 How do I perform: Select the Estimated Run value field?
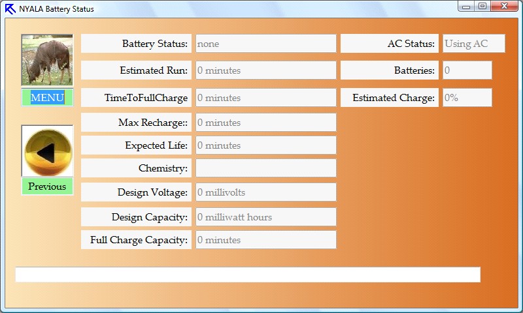265,70
